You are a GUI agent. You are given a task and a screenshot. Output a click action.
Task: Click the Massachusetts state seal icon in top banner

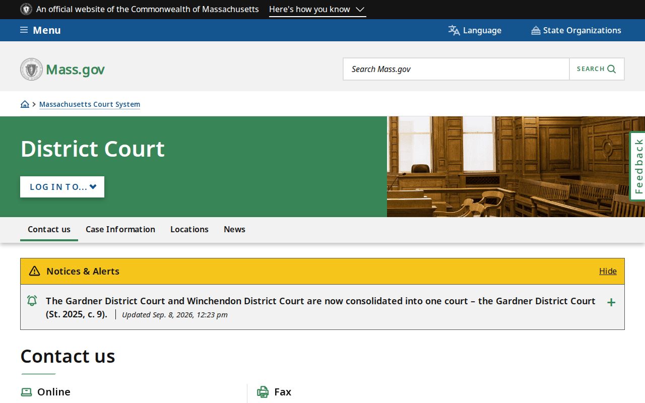[26, 9]
